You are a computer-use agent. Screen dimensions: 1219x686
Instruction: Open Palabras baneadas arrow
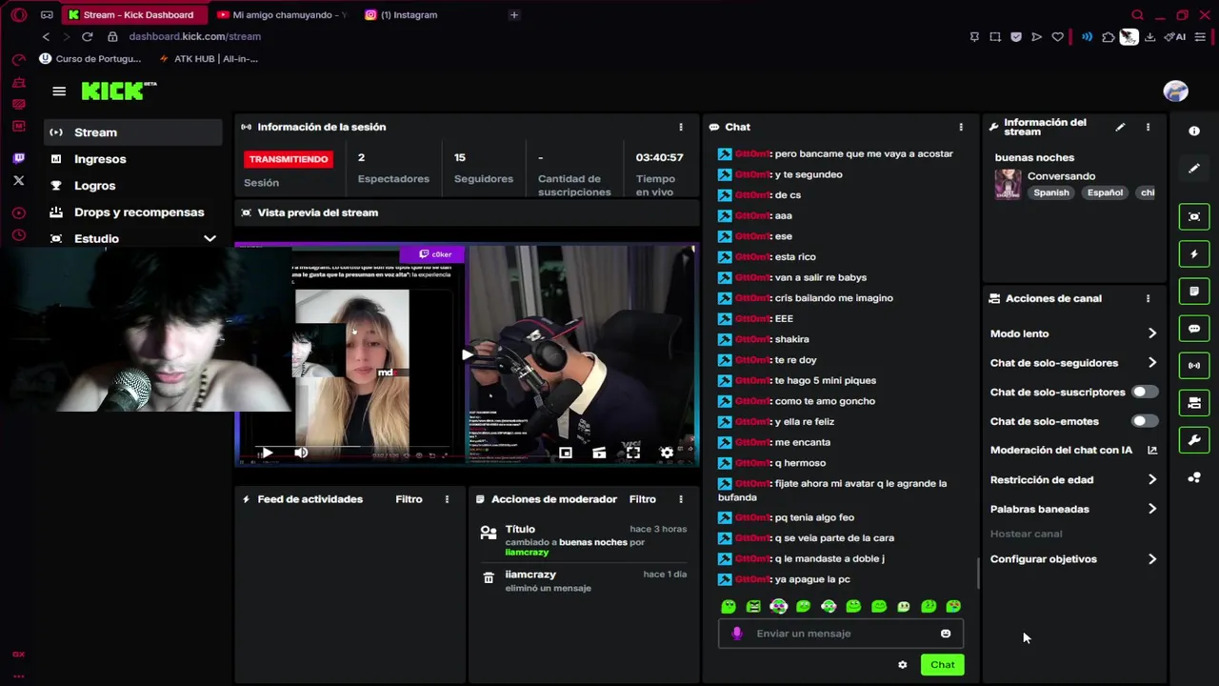click(1152, 509)
